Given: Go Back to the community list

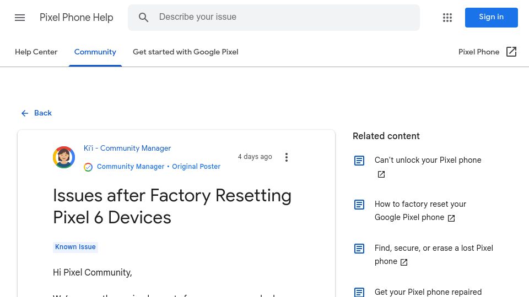Looking at the screenshot, I should click(x=36, y=113).
